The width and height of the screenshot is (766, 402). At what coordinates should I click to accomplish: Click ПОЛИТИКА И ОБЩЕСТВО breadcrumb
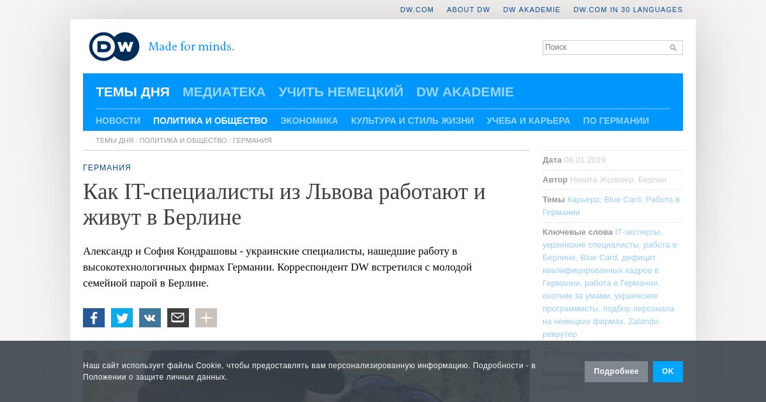point(183,140)
